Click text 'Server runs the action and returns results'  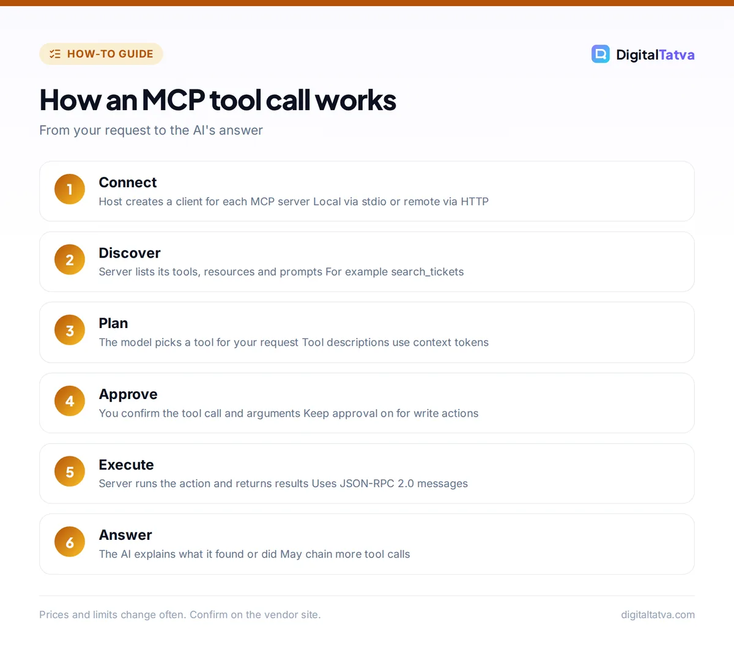coord(204,484)
